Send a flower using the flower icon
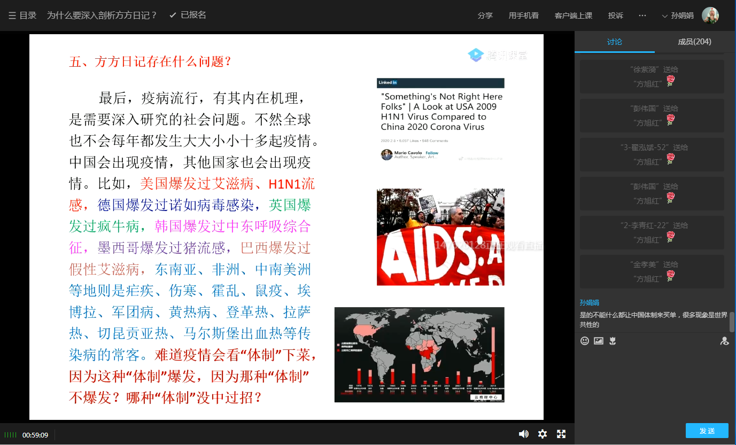Image resolution: width=736 pixels, height=445 pixels. coord(613,341)
